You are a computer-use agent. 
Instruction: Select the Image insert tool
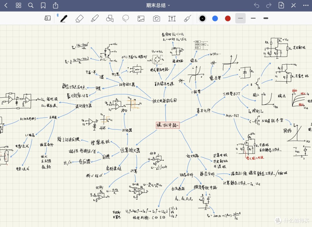click(x=141, y=19)
